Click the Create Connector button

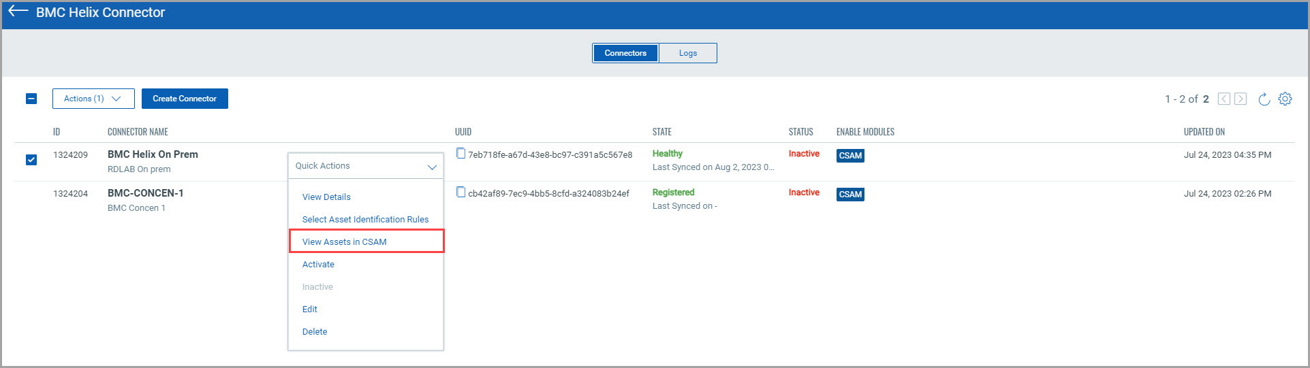(x=185, y=99)
